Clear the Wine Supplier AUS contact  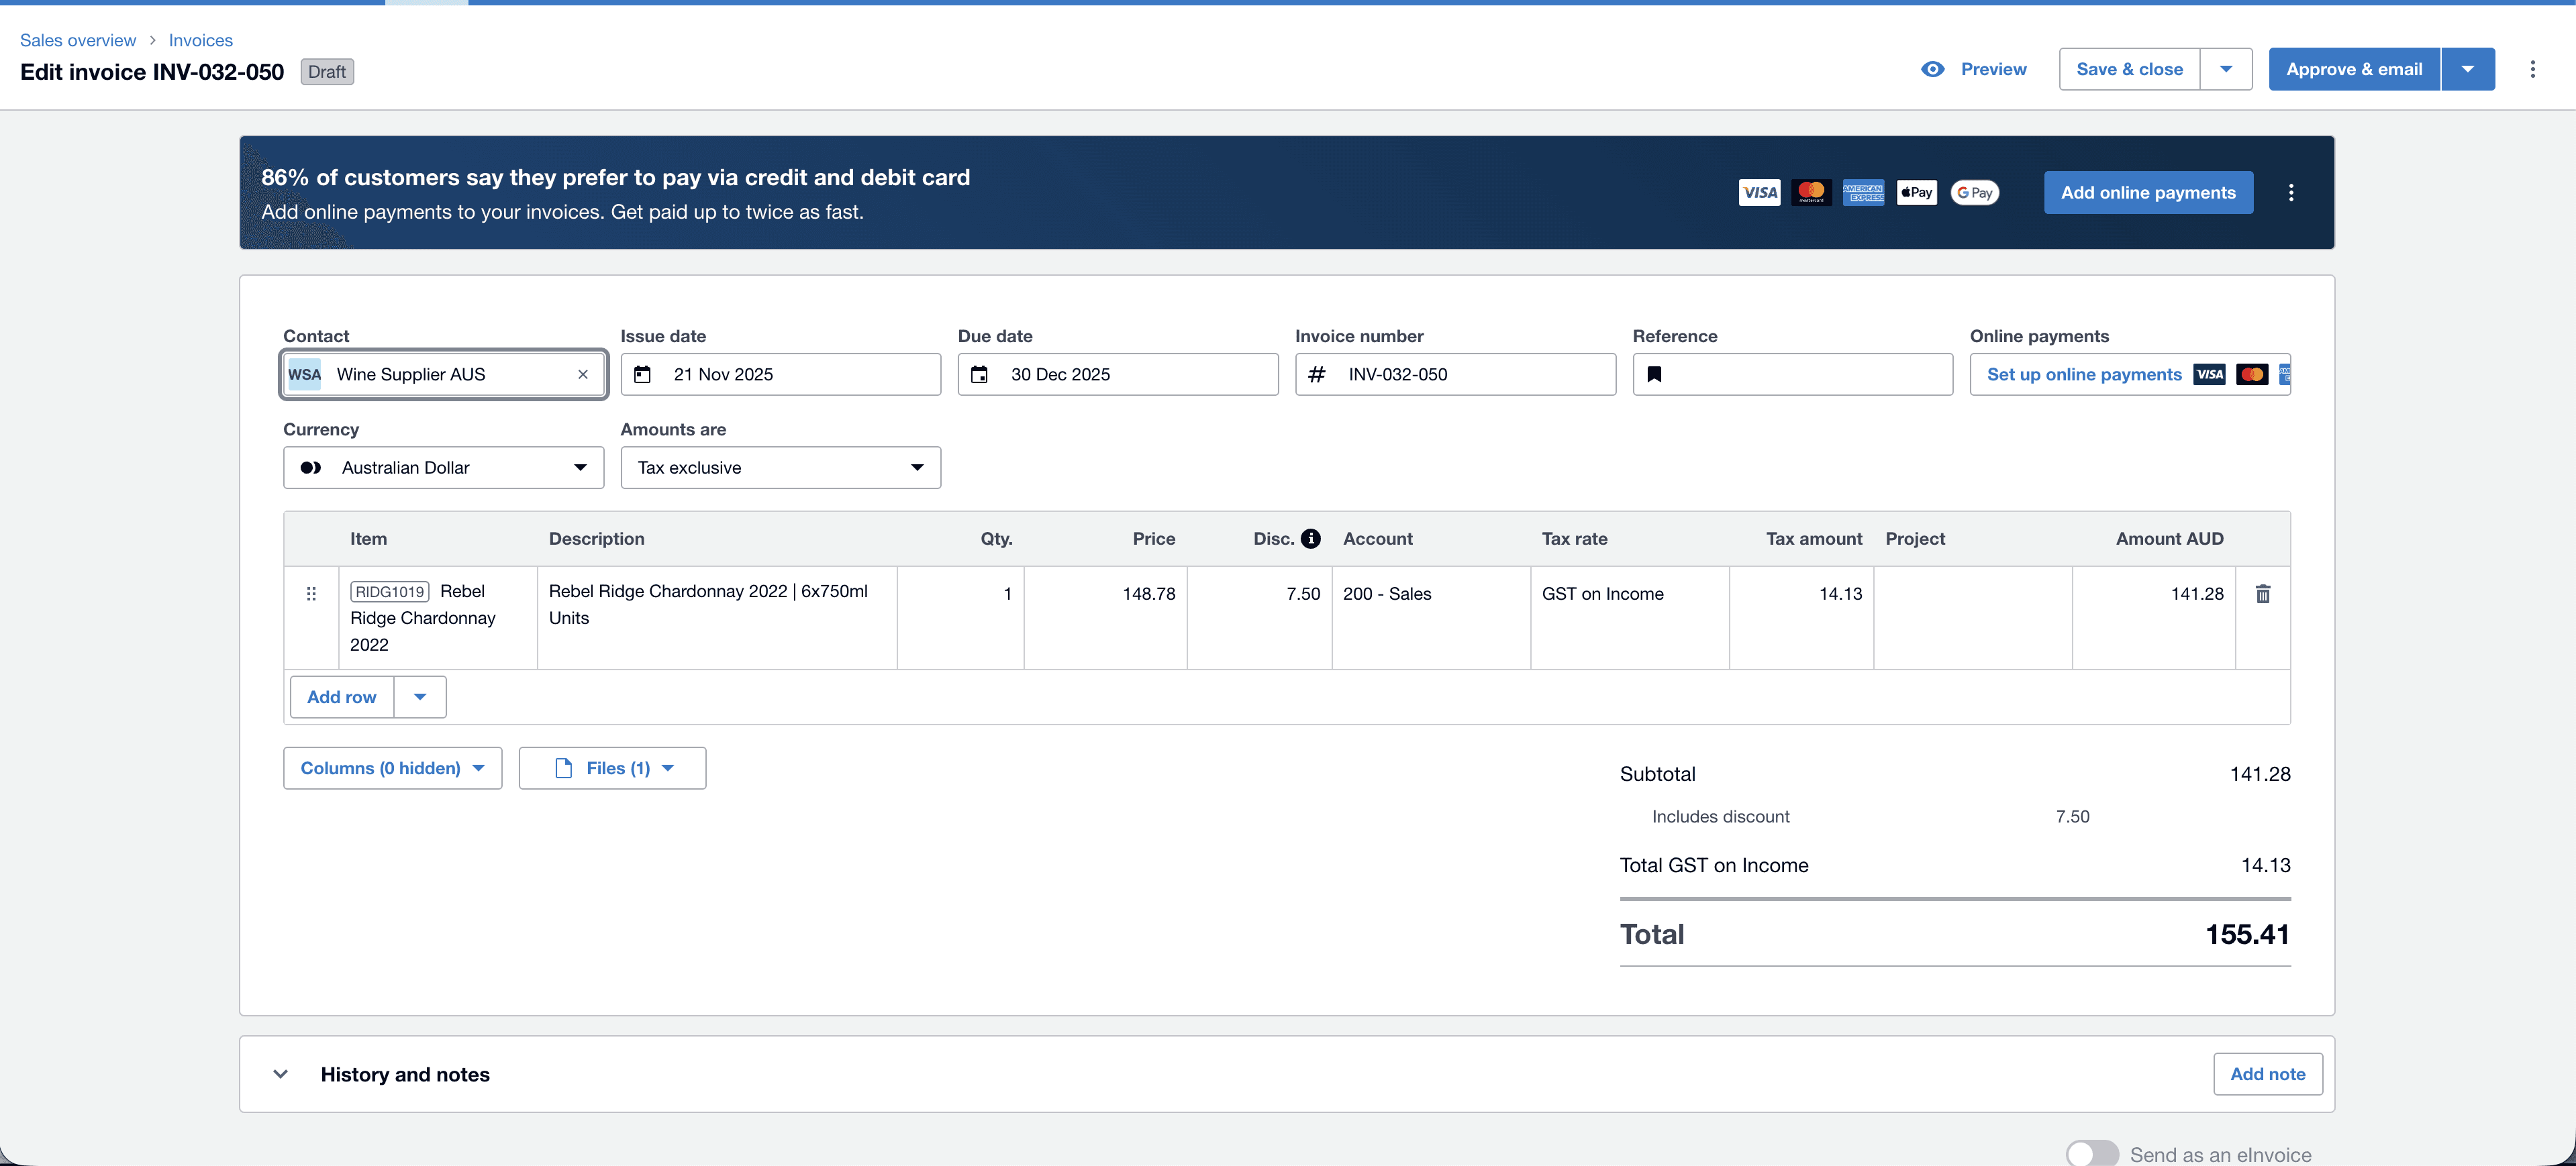click(x=583, y=374)
